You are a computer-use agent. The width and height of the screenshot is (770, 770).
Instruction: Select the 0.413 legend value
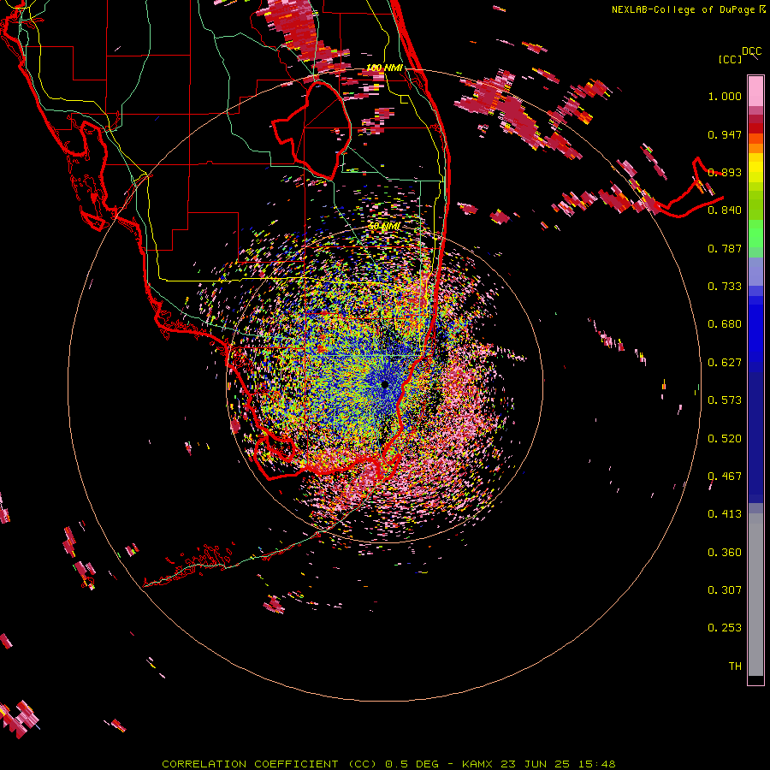[x=725, y=514]
